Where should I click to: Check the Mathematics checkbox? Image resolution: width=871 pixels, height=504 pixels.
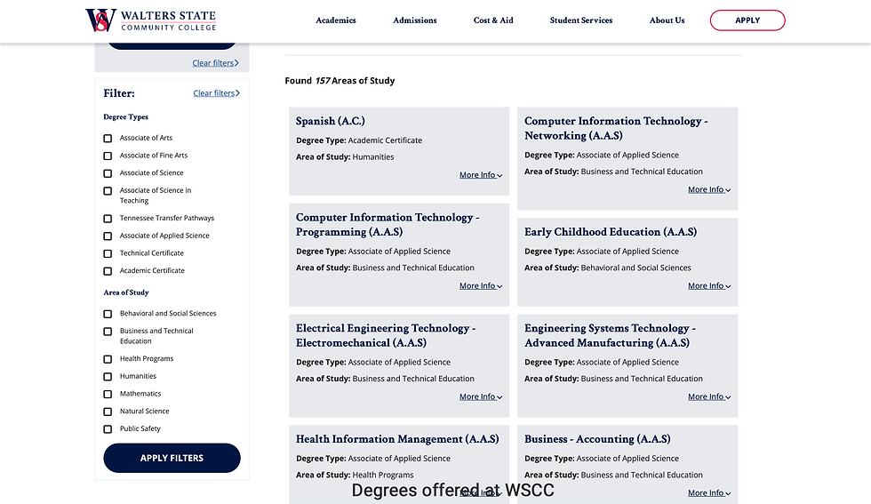pyautogui.click(x=108, y=394)
